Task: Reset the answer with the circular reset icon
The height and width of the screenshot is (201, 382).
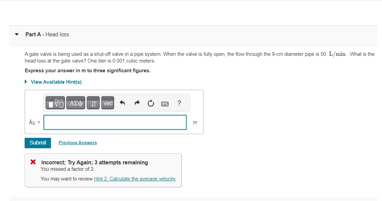Action: point(151,103)
